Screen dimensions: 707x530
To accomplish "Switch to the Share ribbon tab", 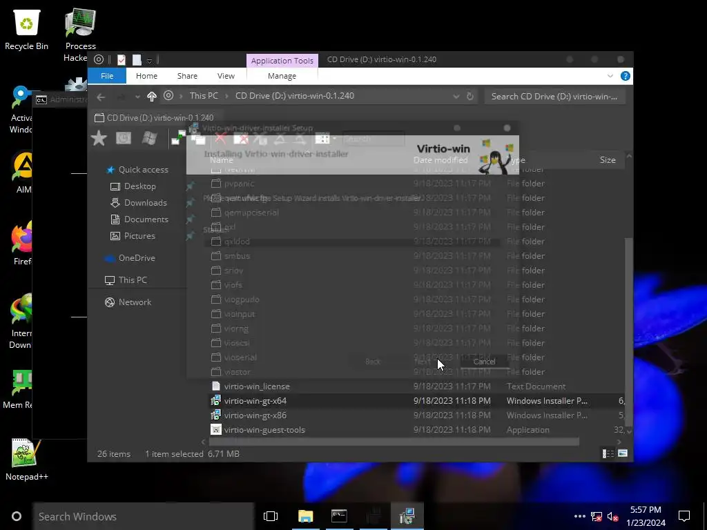I will 187,76.
